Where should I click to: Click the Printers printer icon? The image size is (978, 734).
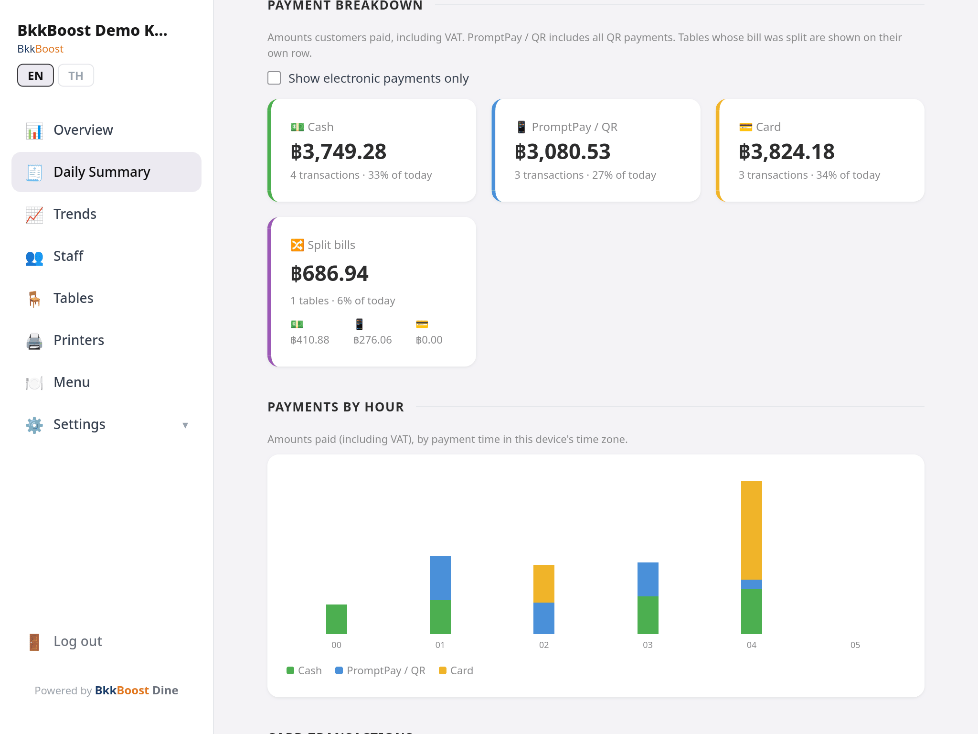pos(34,341)
